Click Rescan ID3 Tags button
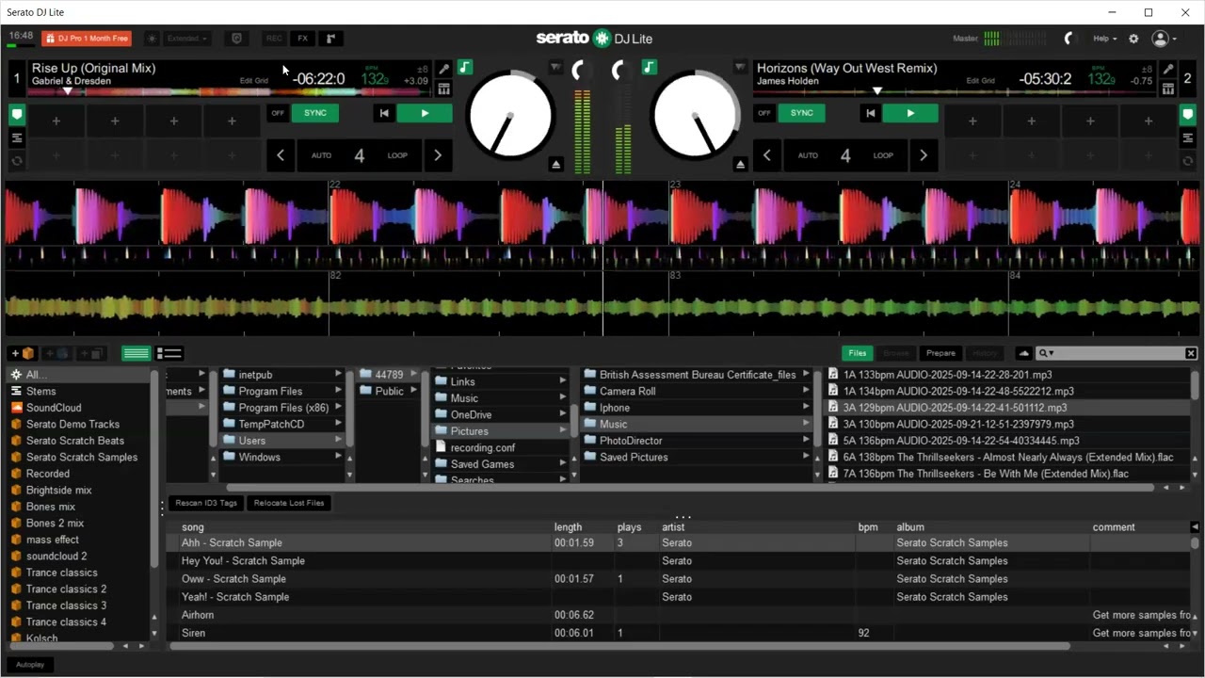 [206, 503]
